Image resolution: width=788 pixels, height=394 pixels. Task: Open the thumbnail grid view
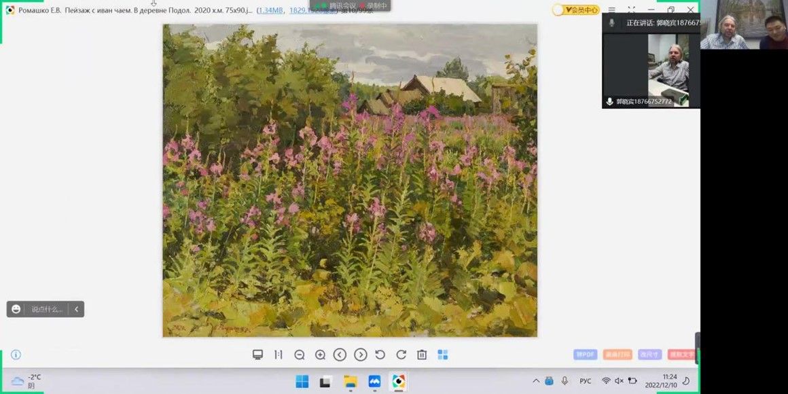(x=443, y=355)
